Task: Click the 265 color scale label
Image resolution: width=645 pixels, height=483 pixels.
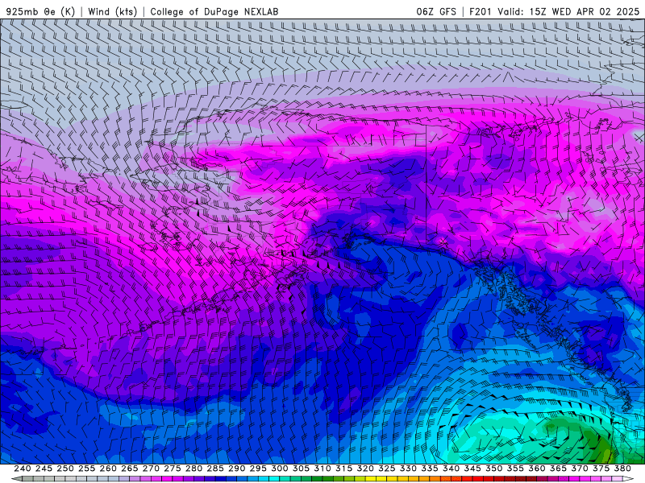Action: (x=130, y=469)
